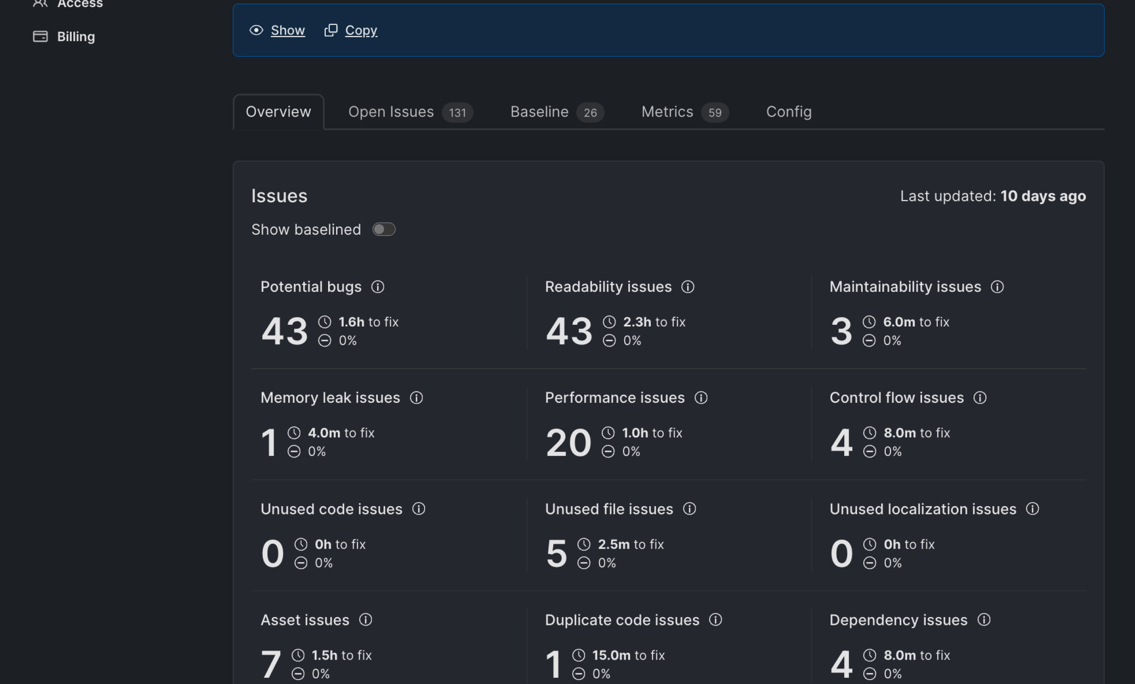Click the info icon next to Readability issues
Image resolution: width=1135 pixels, height=684 pixels.
point(688,287)
